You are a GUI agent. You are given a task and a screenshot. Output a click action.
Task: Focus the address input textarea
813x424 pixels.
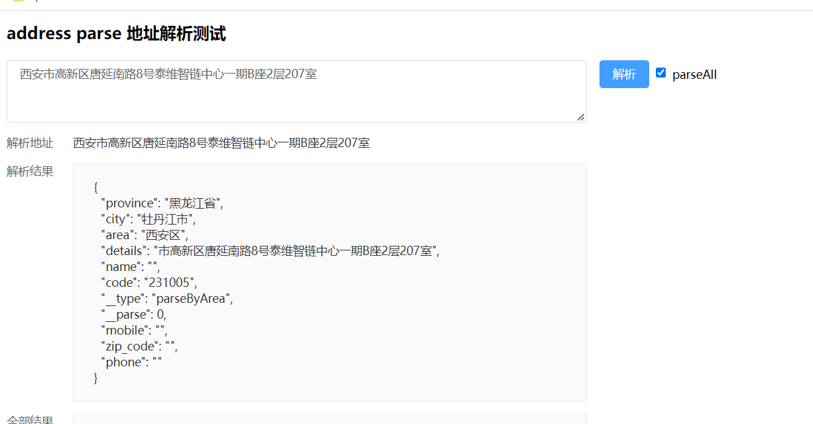pyautogui.click(x=296, y=91)
